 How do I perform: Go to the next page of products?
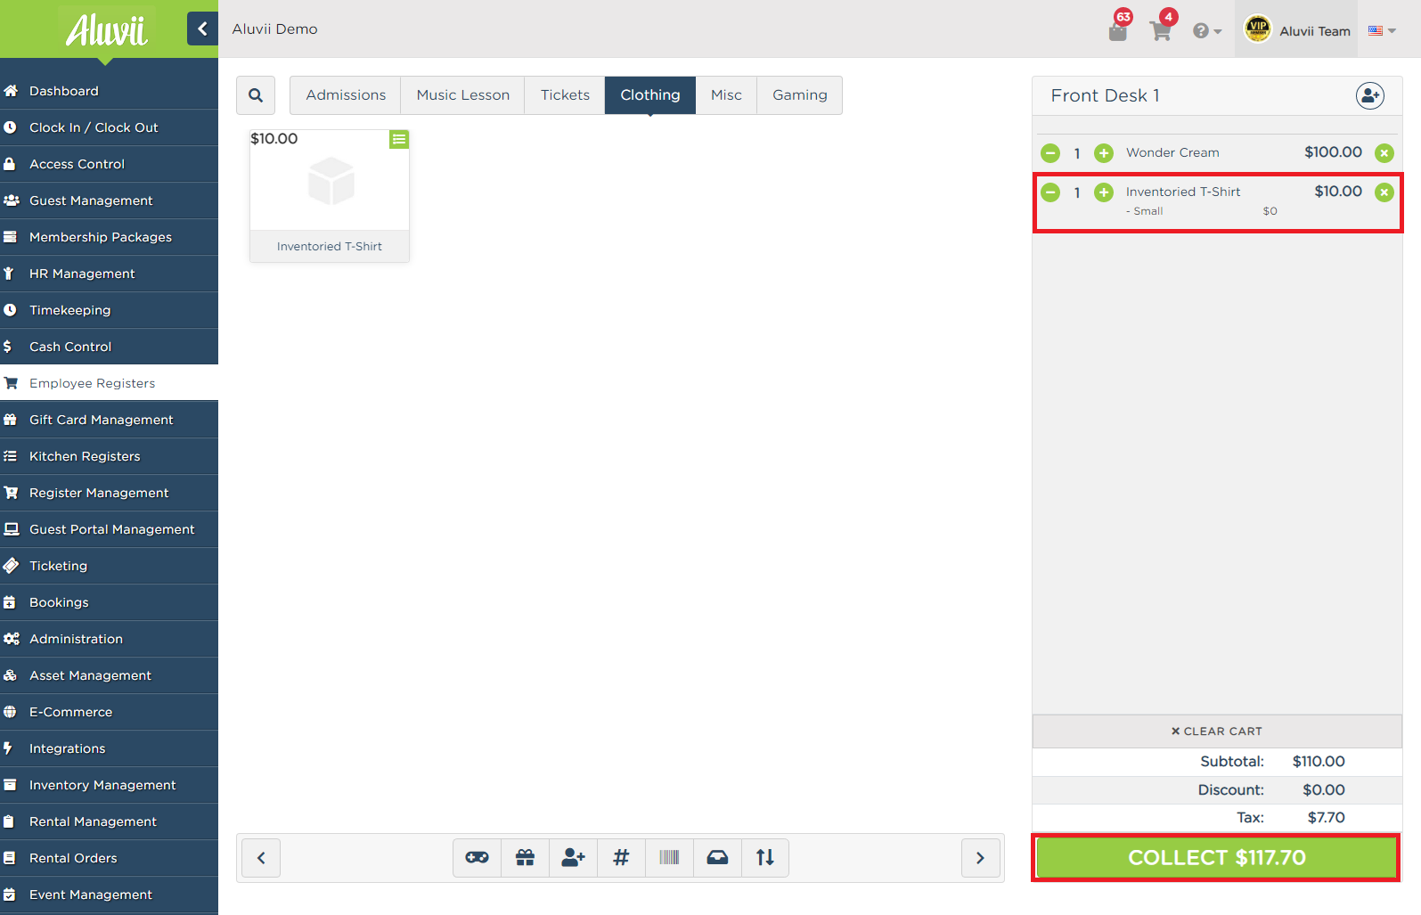coord(980,858)
